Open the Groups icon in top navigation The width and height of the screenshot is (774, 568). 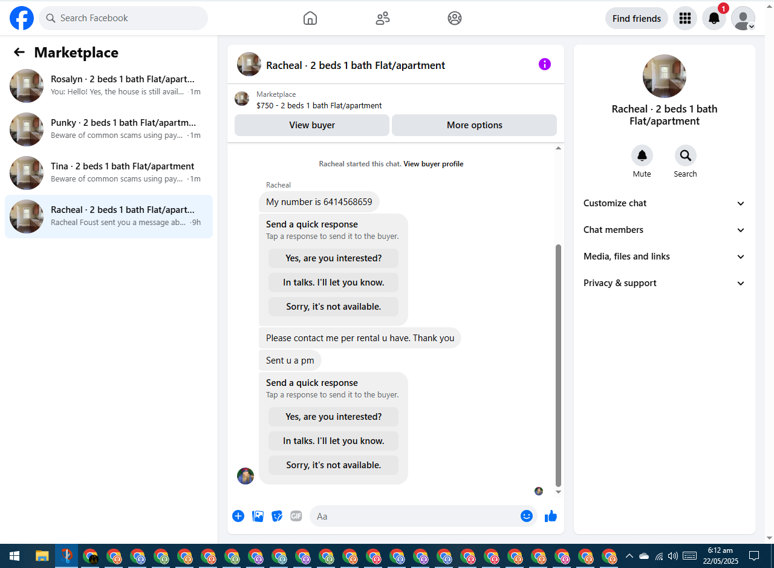pyautogui.click(x=455, y=18)
